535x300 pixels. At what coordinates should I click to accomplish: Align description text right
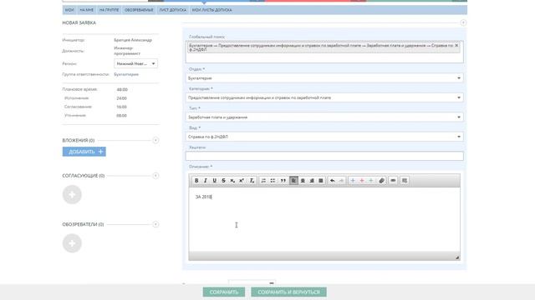click(x=312, y=181)
